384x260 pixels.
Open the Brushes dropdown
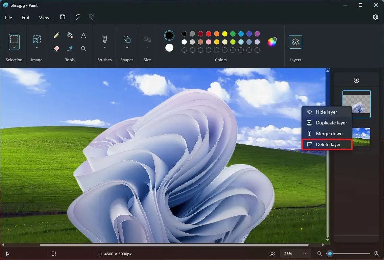[x=104, y=42]
